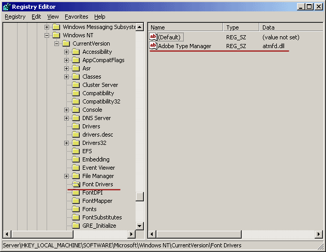Open the Favorites menu
This screenshot has height=252, width=326.
76,17
